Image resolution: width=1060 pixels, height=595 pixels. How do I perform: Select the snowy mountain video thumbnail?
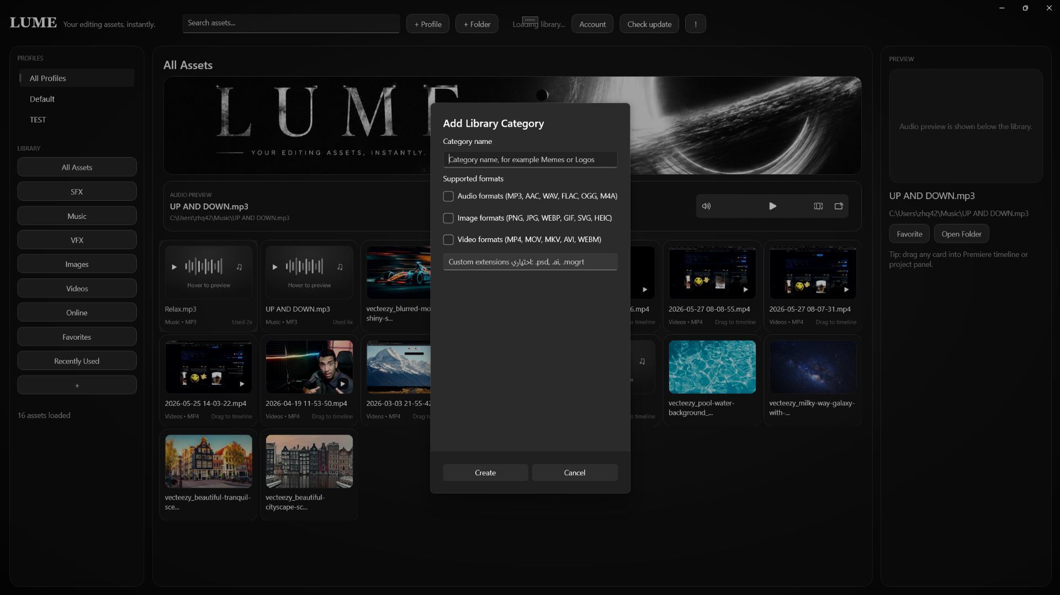pos(398,367)
